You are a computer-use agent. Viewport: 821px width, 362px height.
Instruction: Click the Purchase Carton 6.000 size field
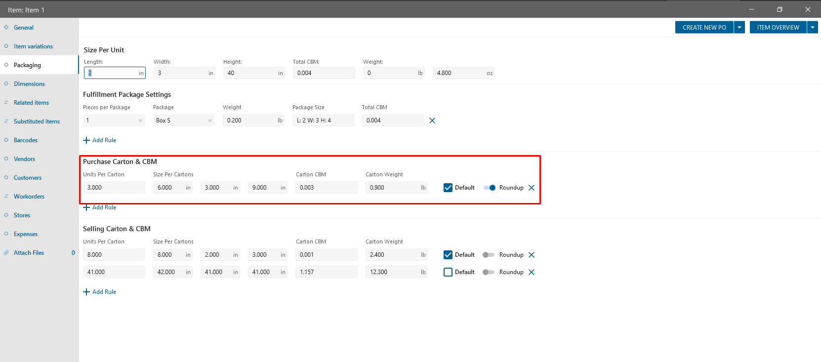[x=173, y=188]
